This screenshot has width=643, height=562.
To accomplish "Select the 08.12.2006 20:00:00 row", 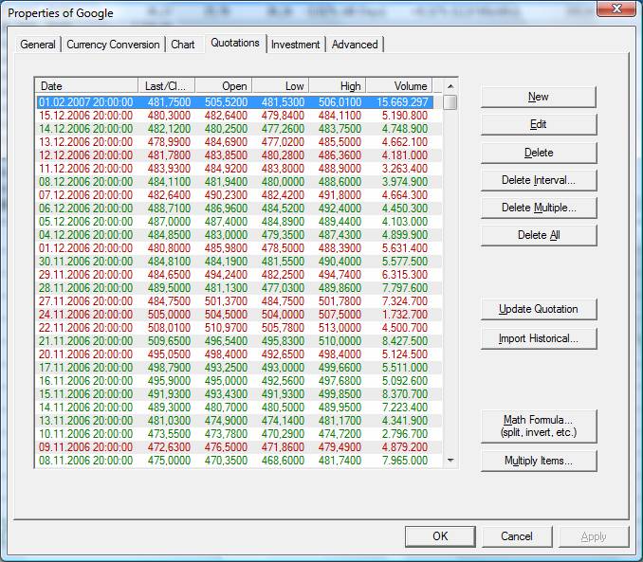I will tap(239, 182).
